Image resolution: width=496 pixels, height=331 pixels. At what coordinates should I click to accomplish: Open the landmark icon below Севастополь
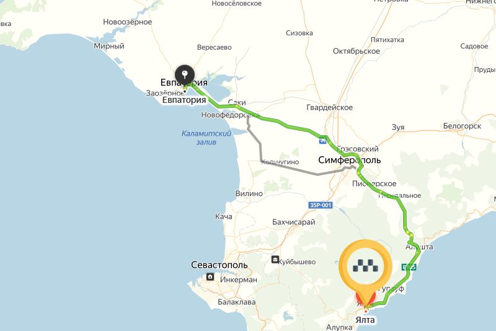click(x=210, y=277)
